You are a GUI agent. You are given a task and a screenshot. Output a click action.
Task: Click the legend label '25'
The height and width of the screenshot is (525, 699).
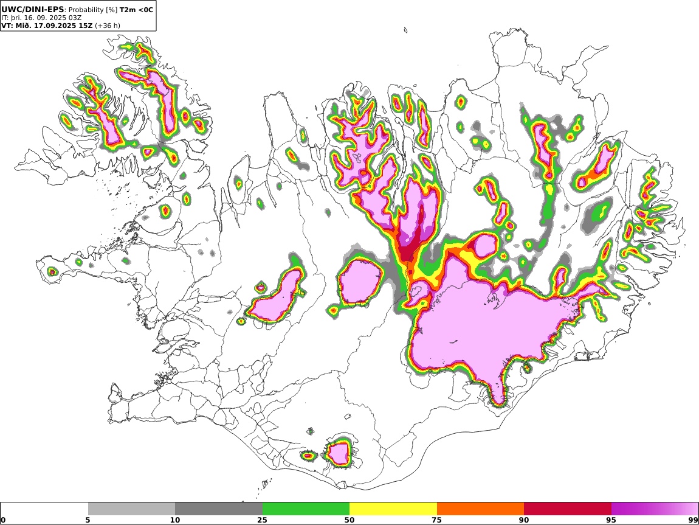[262, 520]
